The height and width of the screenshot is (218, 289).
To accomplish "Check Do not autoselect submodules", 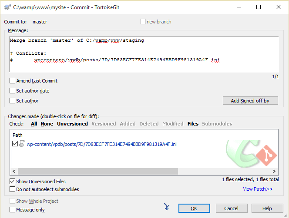I will point(12,189).
